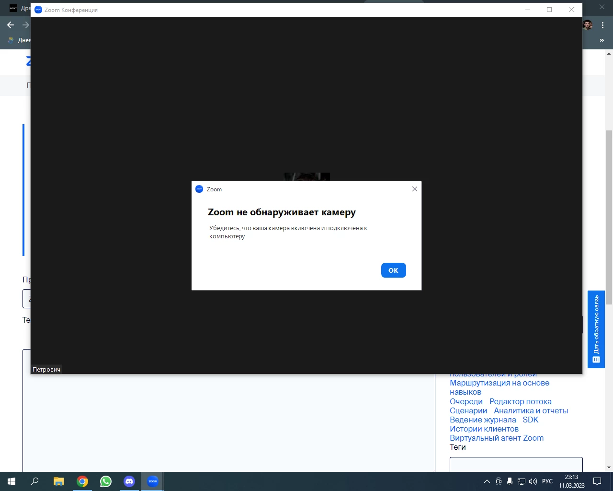Screen dimensions: 613x491
Task: Open the Ведение журнала link
Action: [x=483, y=420]
